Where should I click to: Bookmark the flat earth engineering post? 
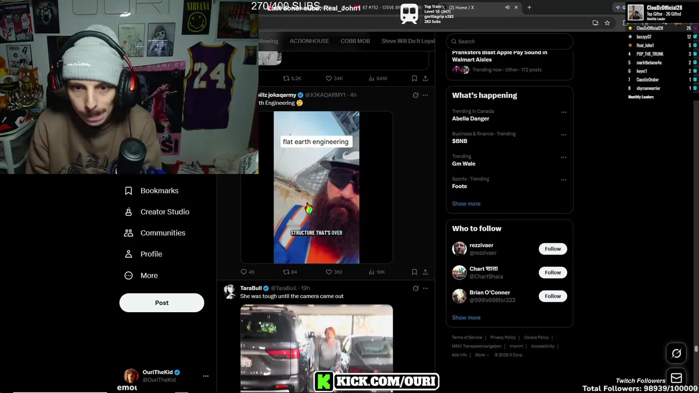(x=414, y=272)
